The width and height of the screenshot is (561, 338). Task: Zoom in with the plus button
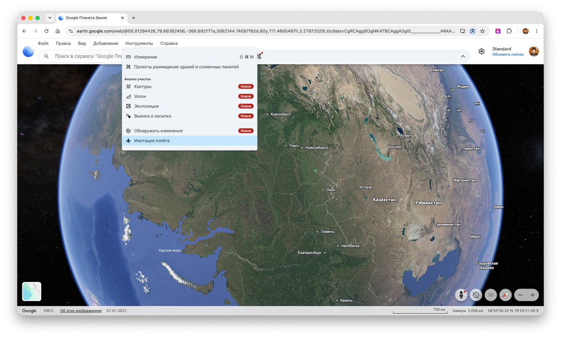pyautogui.click(x=532, y=295)
